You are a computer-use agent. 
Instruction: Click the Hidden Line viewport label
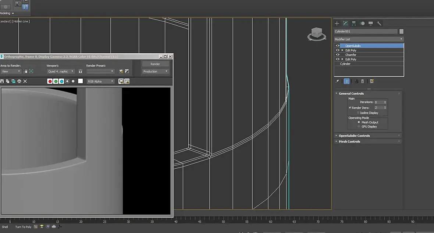point(21,21)
